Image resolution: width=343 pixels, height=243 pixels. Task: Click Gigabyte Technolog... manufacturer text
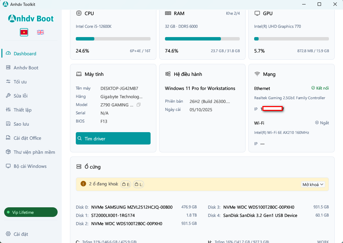coord(121,96)
